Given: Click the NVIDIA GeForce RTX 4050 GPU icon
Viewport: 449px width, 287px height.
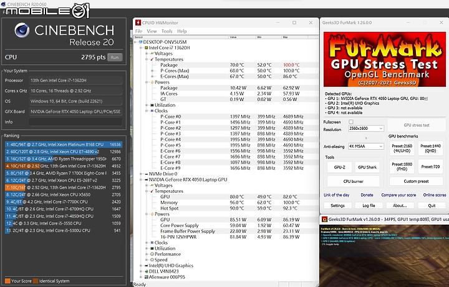Looking at the screenshot, I should point(146,180).
